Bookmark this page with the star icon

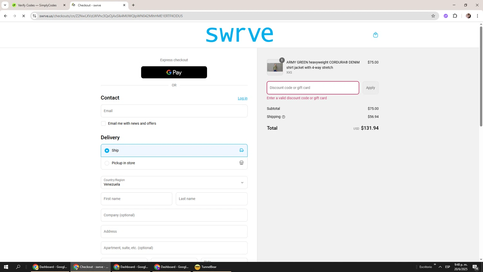433,16
